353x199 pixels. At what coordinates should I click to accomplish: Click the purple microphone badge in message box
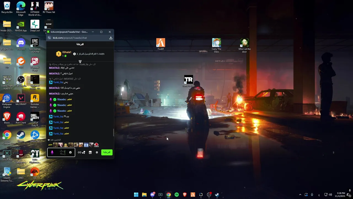click(52, 152)
